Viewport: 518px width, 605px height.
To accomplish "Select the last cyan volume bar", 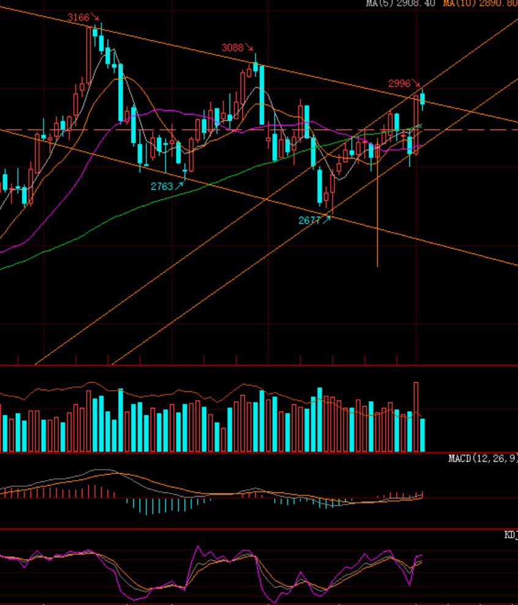I will [423, 435].
